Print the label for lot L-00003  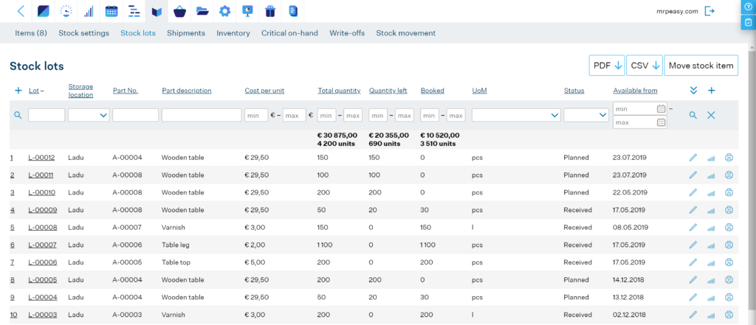(x=729, y=315)
